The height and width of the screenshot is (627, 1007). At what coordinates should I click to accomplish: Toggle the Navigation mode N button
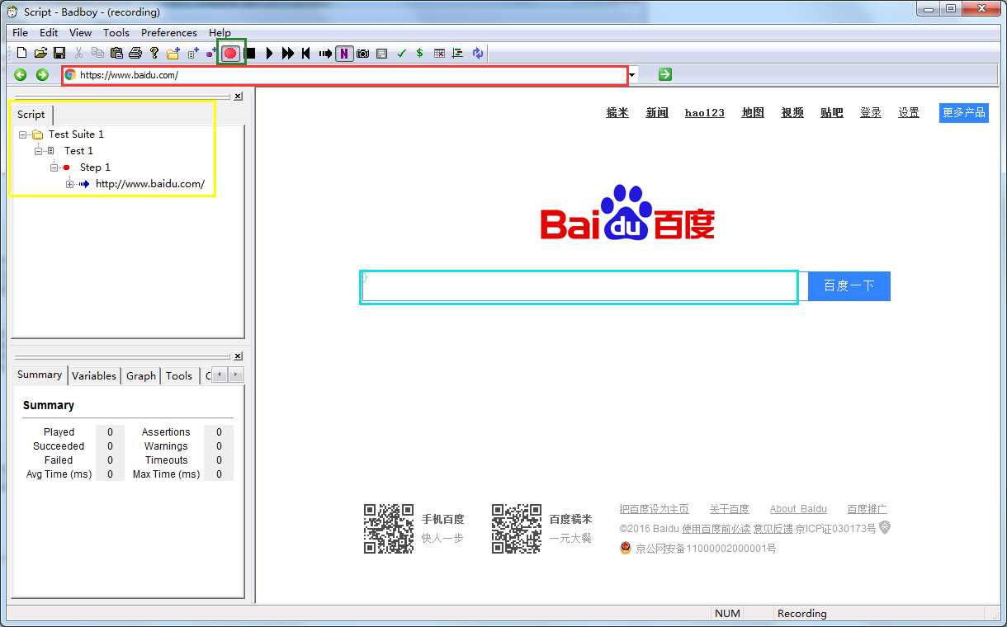click(x=343, y=53)
